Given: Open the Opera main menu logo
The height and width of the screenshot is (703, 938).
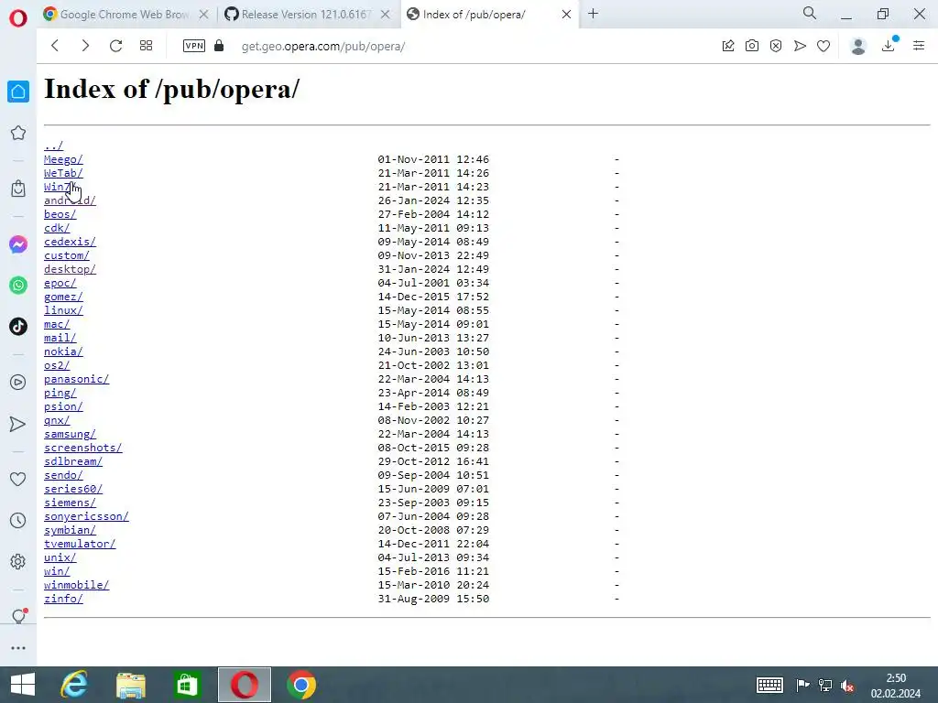Looking at the screenshot, I should (18, 18).
